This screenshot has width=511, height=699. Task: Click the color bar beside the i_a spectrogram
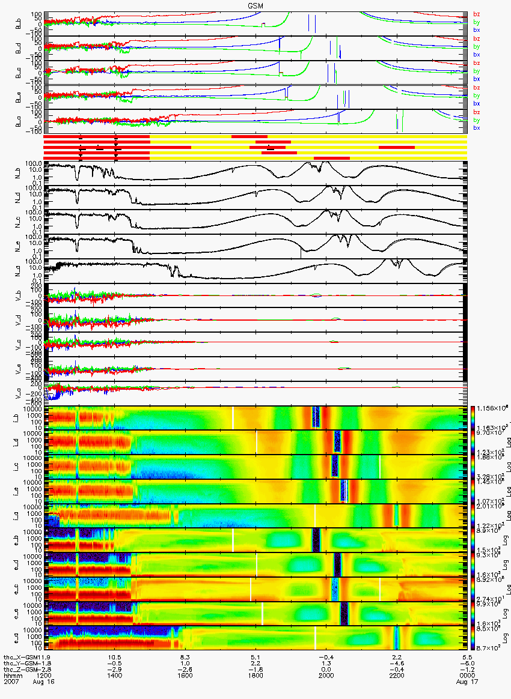[473, 516]
